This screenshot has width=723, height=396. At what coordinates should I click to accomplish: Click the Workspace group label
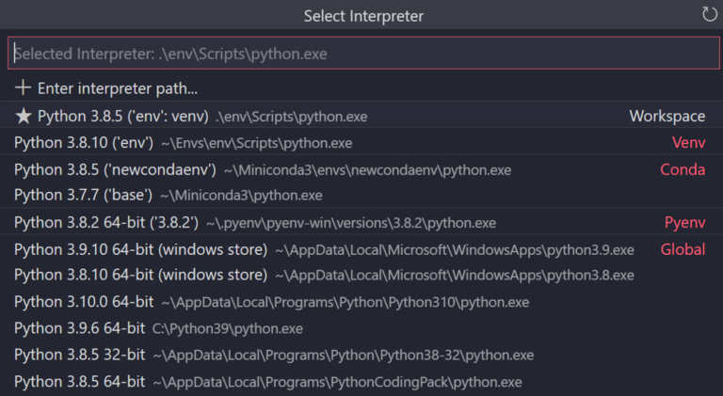(x=667, y=117)
